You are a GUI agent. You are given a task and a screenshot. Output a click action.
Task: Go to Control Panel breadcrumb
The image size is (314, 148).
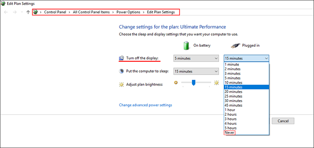click(55, 12)
